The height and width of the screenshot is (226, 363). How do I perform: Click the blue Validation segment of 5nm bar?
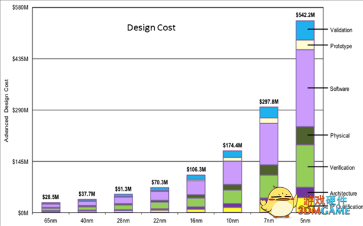click(305, 30)
